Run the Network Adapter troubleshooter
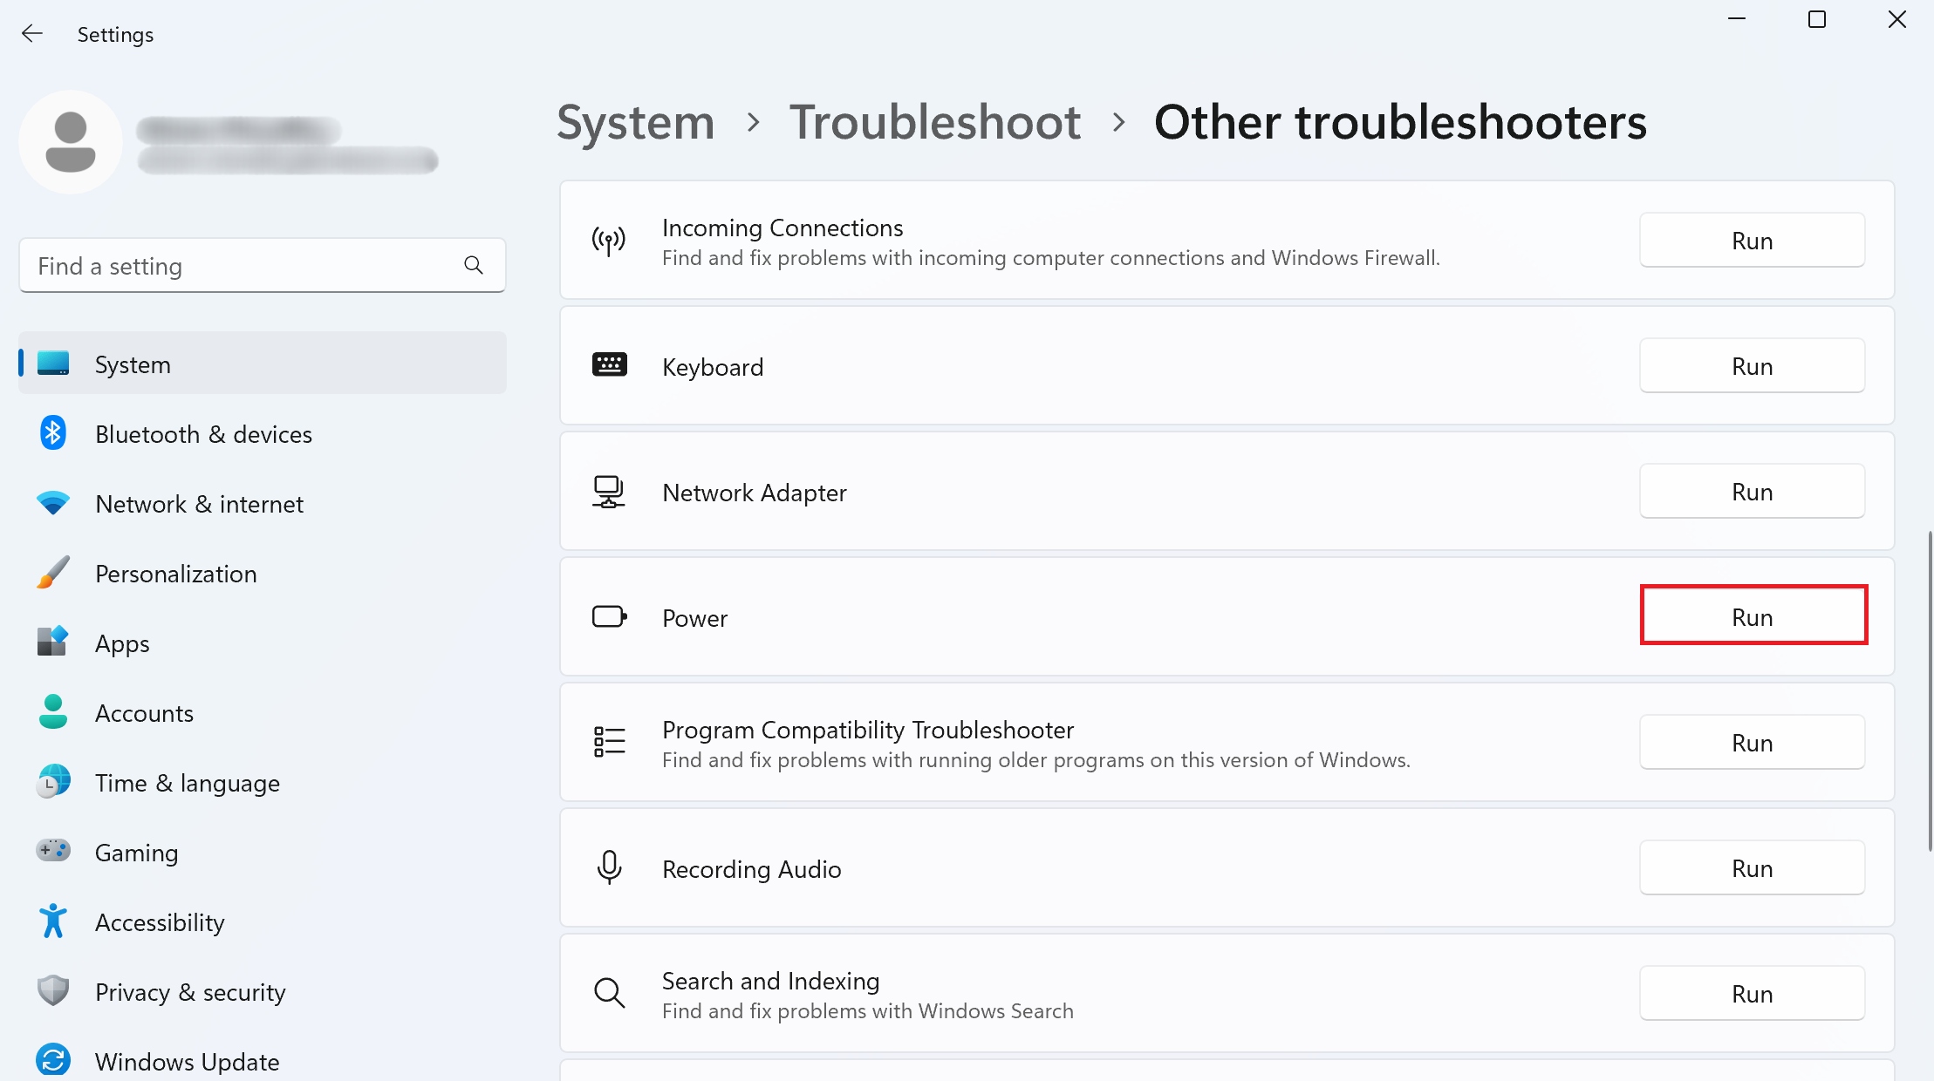Screen dimensions: 1934x1081 click(1752, 492)
